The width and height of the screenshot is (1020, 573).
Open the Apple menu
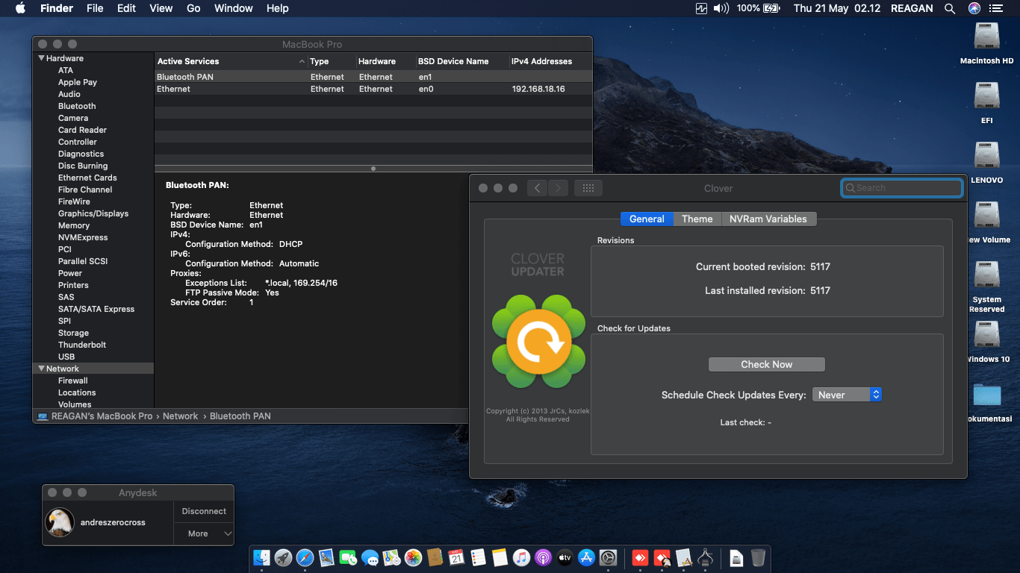pyautogui.click(x=20, y=8)
